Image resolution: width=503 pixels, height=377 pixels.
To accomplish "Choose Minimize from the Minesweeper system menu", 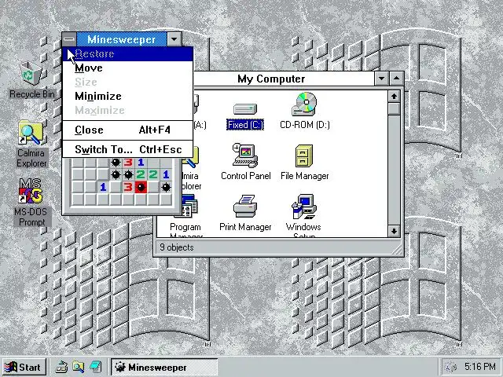I will pos(127,96).
